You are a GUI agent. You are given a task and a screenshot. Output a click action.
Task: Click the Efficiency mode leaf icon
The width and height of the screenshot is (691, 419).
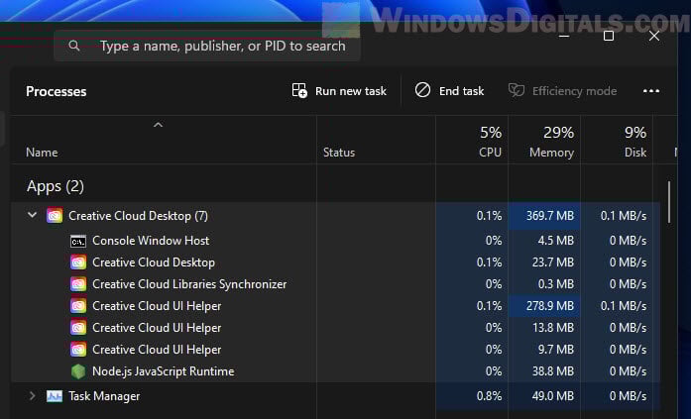[x=517, y=91]
